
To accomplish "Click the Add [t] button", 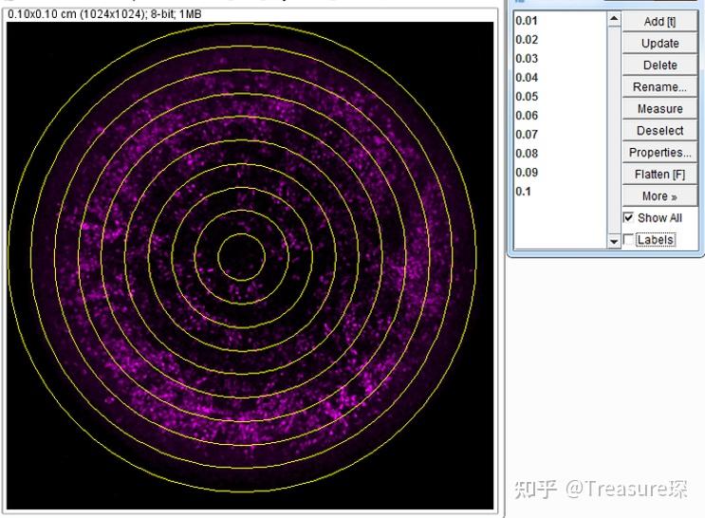I will tap(659, 21).
